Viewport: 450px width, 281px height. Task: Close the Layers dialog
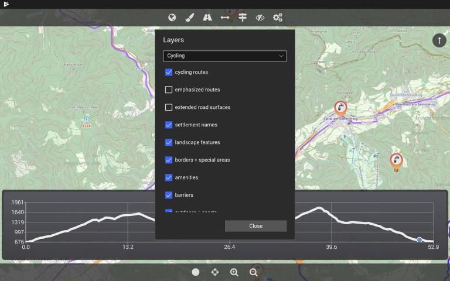[255, 226]
